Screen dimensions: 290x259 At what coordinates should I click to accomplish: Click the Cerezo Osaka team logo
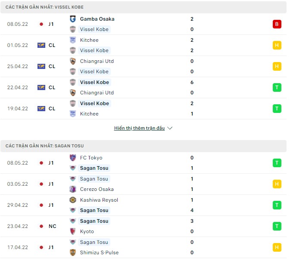[x=73, y=189]
